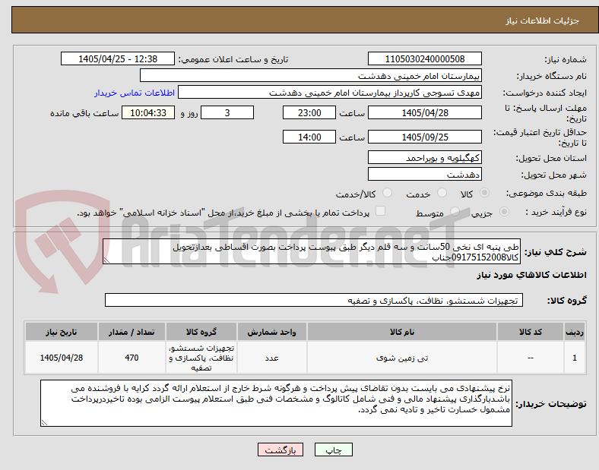This screenshot has width=599, height=470.
Task: Toggle the اسناد خزانه اسلامی payment checkbox
Action: tap(381, 211)
